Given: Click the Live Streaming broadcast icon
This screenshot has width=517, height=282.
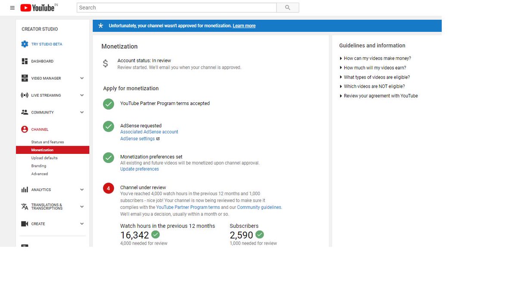Looking at the screenshot, I should click(x=25, y=95).
